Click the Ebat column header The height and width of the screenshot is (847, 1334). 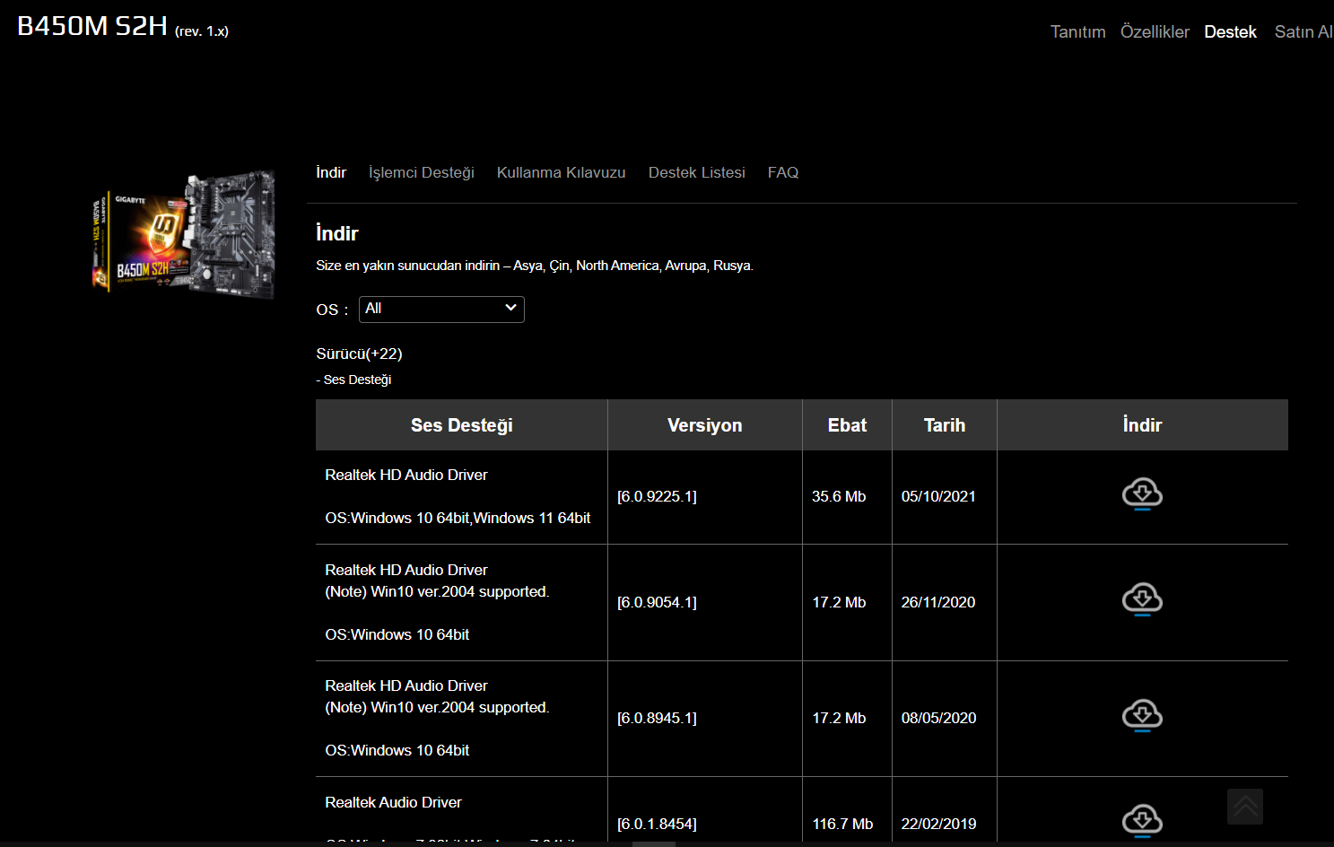847,425
